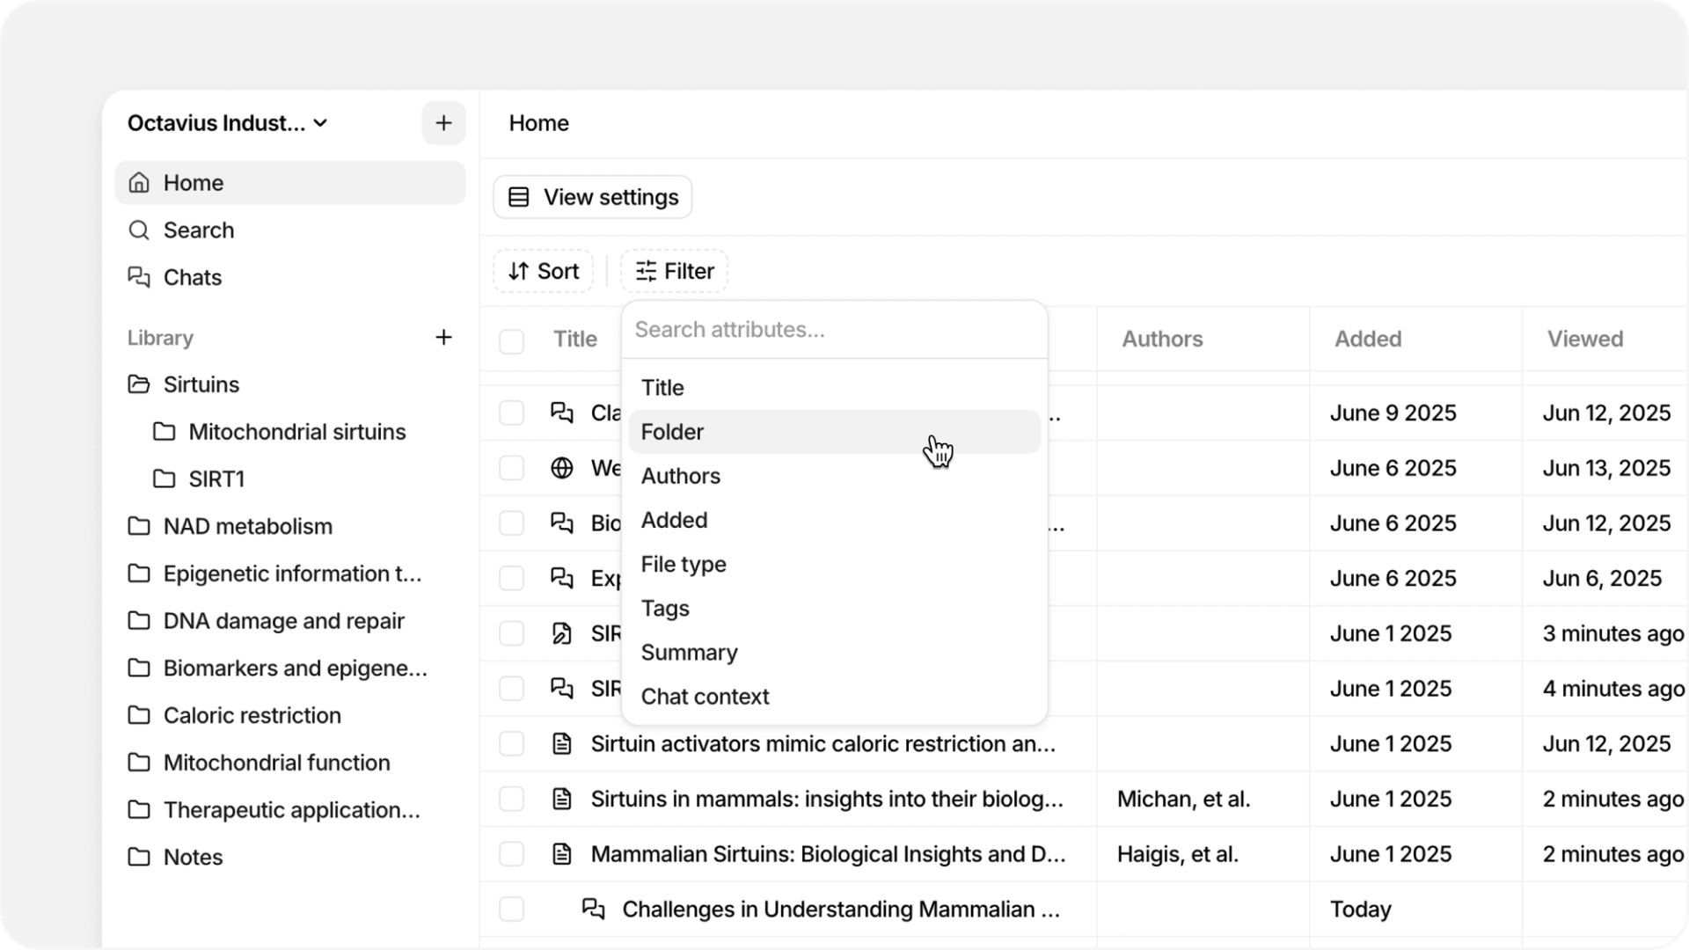Check the row viewed 3 minutes ago
The image size is (1689, 950).
pyautogui.click(x=511, y=633)
